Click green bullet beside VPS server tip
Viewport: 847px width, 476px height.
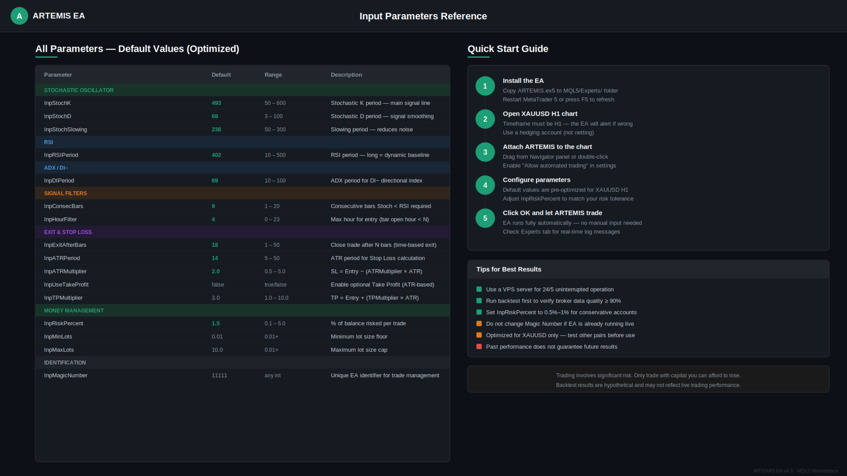[x=479, y=290]
